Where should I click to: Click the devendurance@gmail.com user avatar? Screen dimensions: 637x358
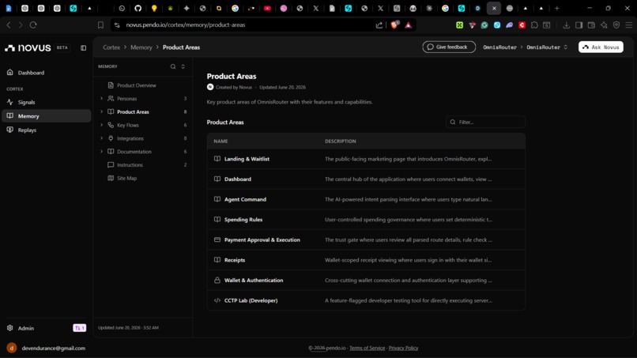tap(12, 348)
